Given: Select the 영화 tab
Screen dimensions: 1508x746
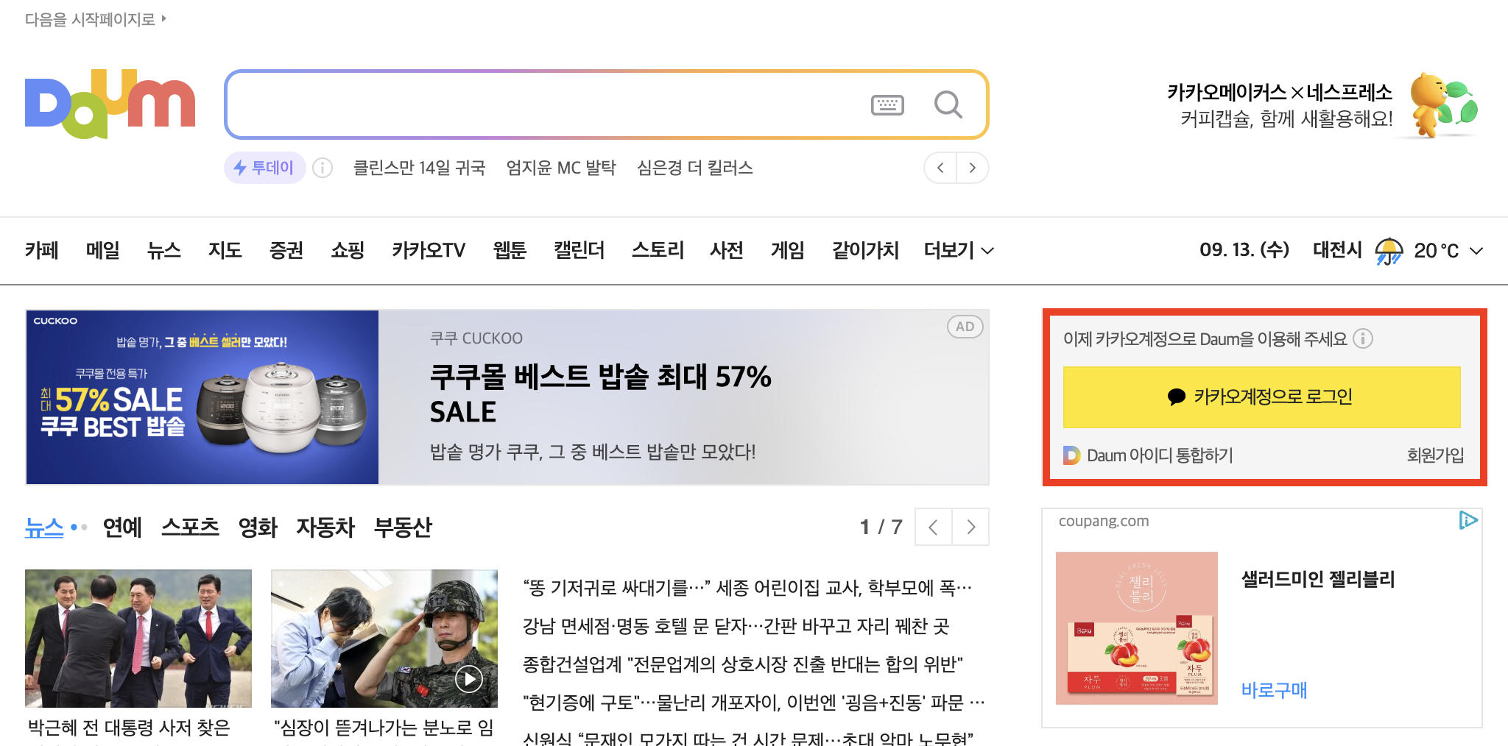Looking at the screenshot, I should 258,527.
